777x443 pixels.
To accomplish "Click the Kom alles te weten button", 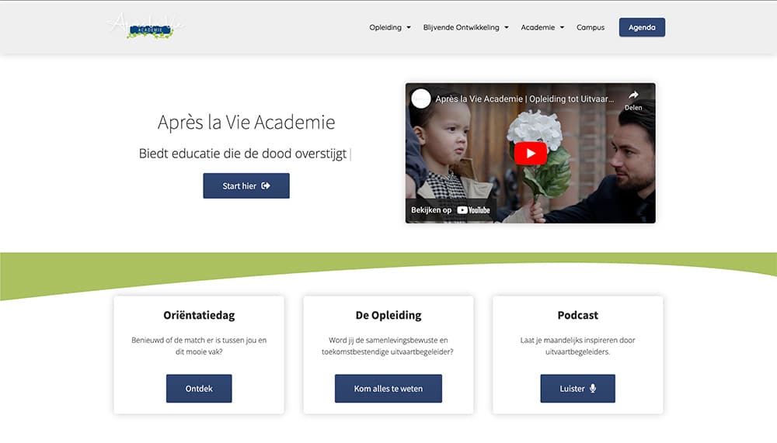I will [x=388, y=389].
